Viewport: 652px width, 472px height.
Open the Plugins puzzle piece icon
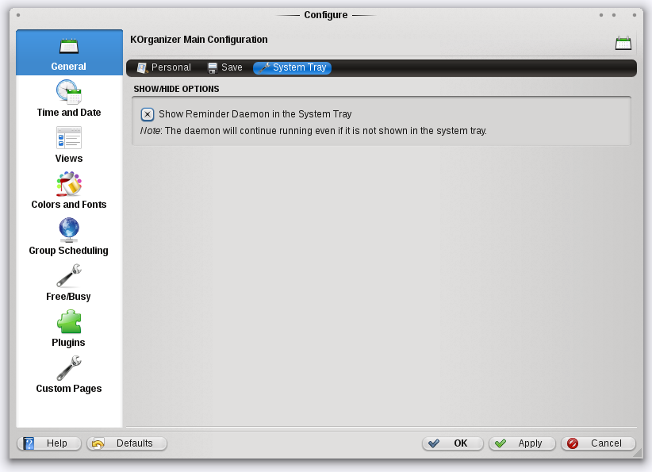pos(69,322)
